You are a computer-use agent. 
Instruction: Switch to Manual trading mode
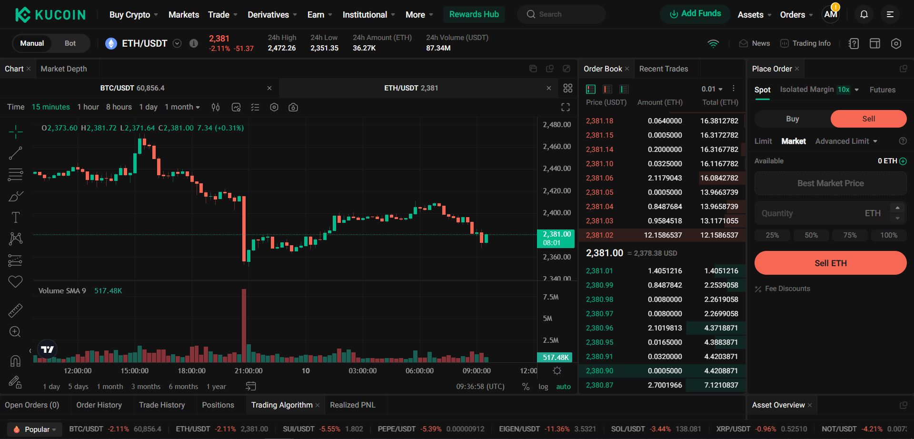[x=32, y=43]
